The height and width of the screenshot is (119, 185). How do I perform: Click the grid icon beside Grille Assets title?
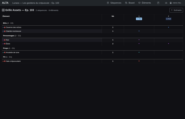(3, 10)
